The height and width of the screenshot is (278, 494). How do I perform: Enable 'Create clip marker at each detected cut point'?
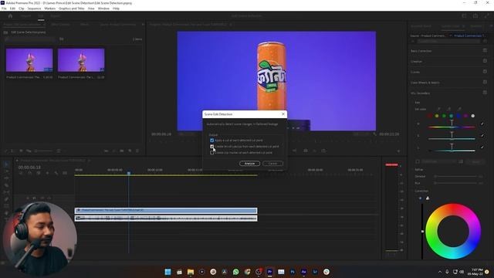coord(211,153)
